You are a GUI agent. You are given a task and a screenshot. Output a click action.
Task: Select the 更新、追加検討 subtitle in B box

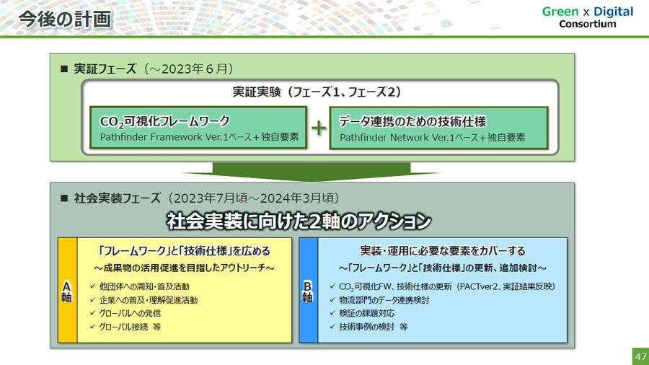pos(443,268)
